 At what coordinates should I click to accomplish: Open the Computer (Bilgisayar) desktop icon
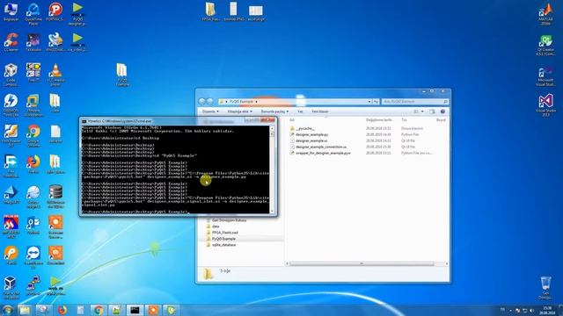(x=11, y=11)
